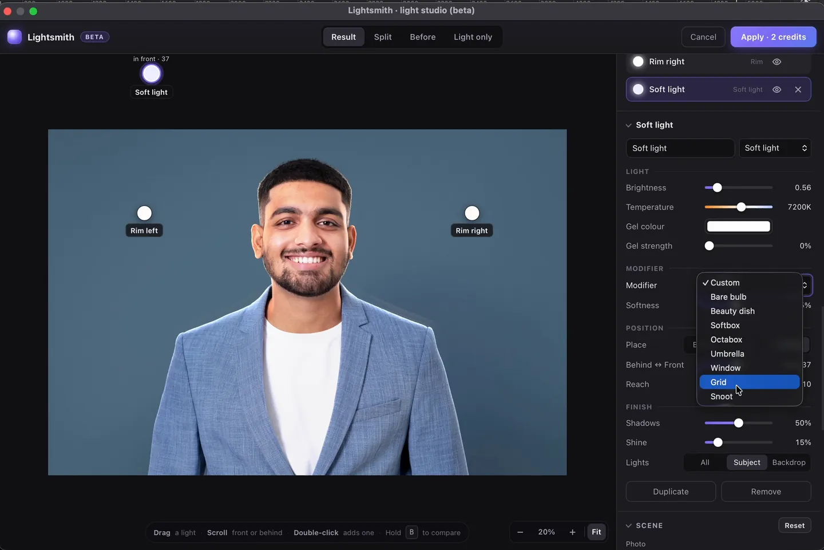Choose Custom modifier option

point(749,282)
